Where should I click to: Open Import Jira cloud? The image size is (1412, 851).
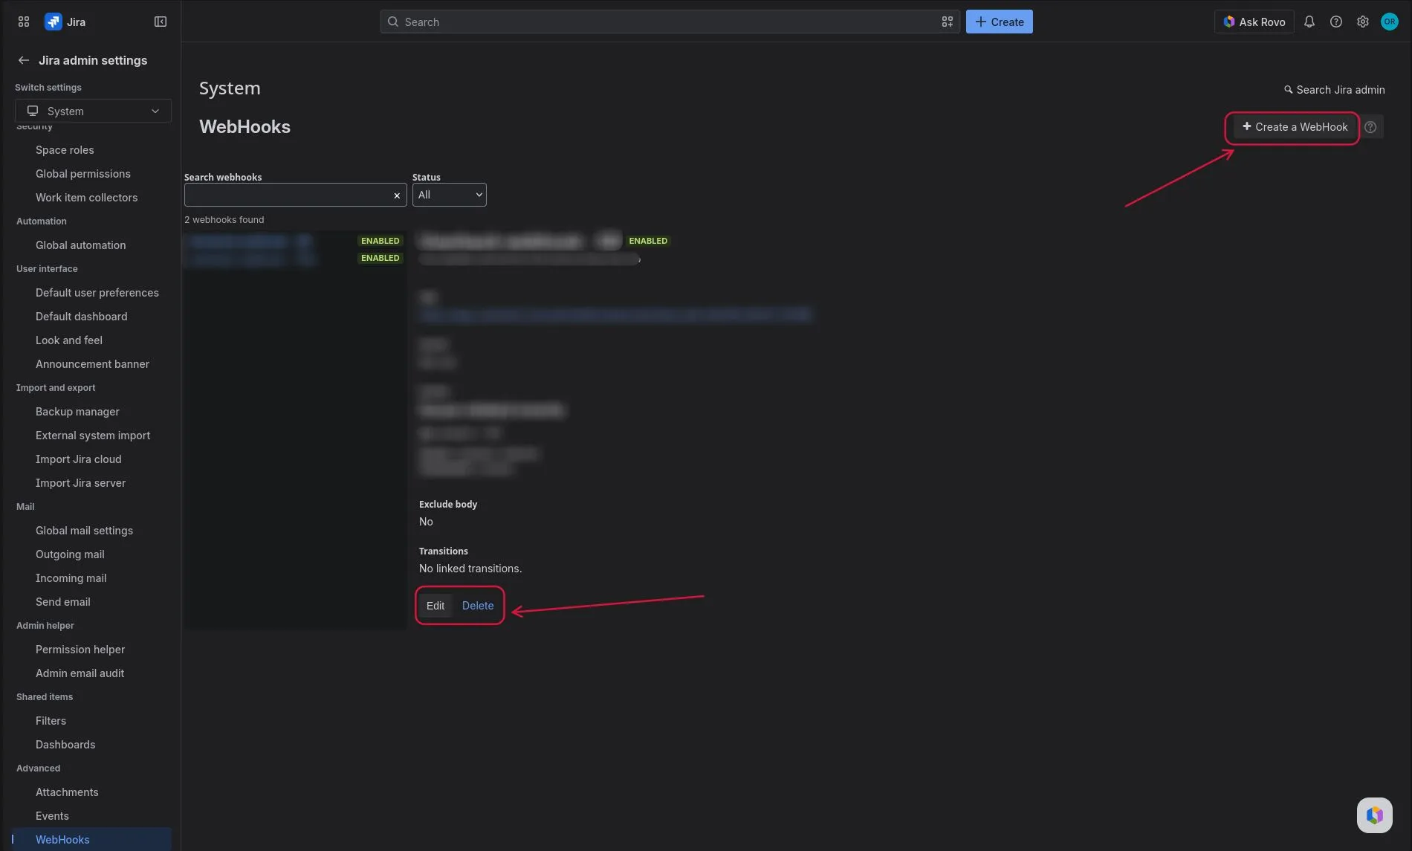tap(78, 459)
